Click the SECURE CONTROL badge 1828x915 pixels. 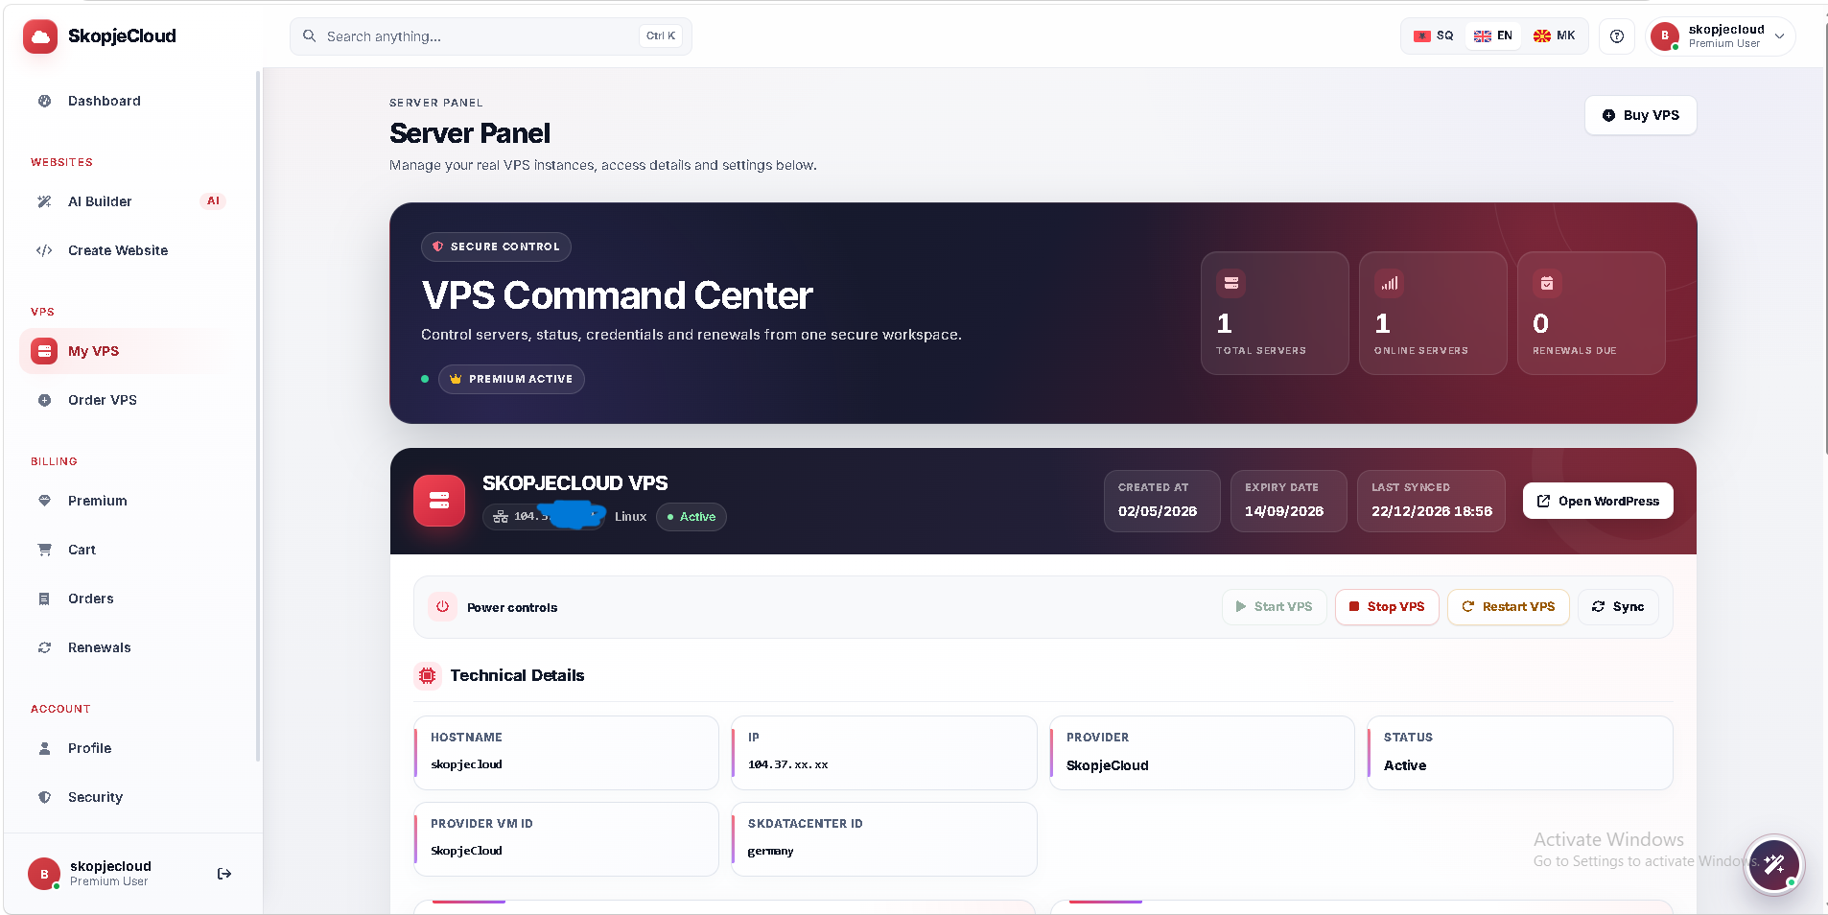tap(496, 246)
